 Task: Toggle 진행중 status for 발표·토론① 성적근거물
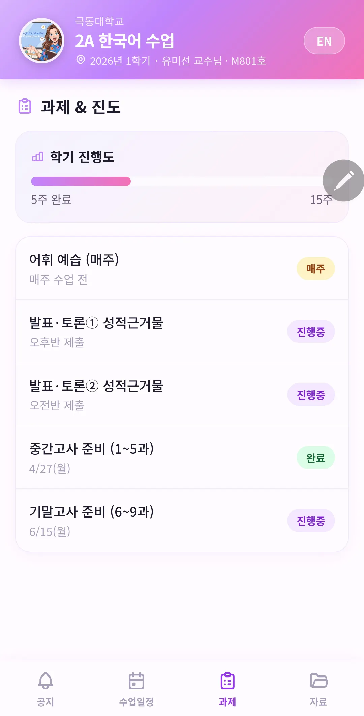(x=311, y=332)
